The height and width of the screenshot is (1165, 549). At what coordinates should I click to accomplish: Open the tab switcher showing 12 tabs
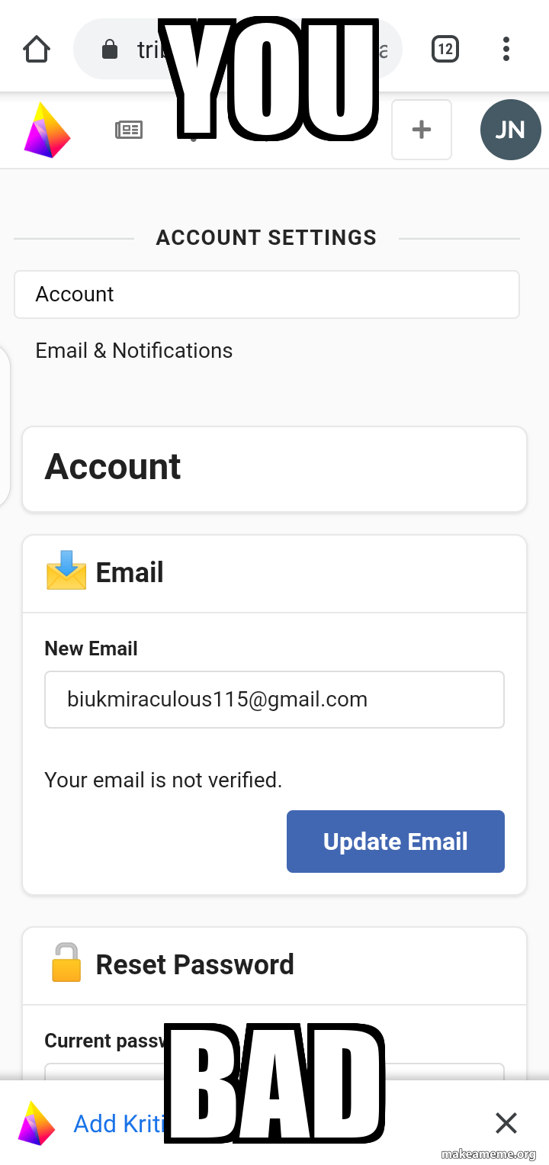tap(445, 50)
